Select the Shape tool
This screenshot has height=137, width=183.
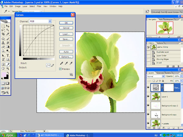pos(8,60)
